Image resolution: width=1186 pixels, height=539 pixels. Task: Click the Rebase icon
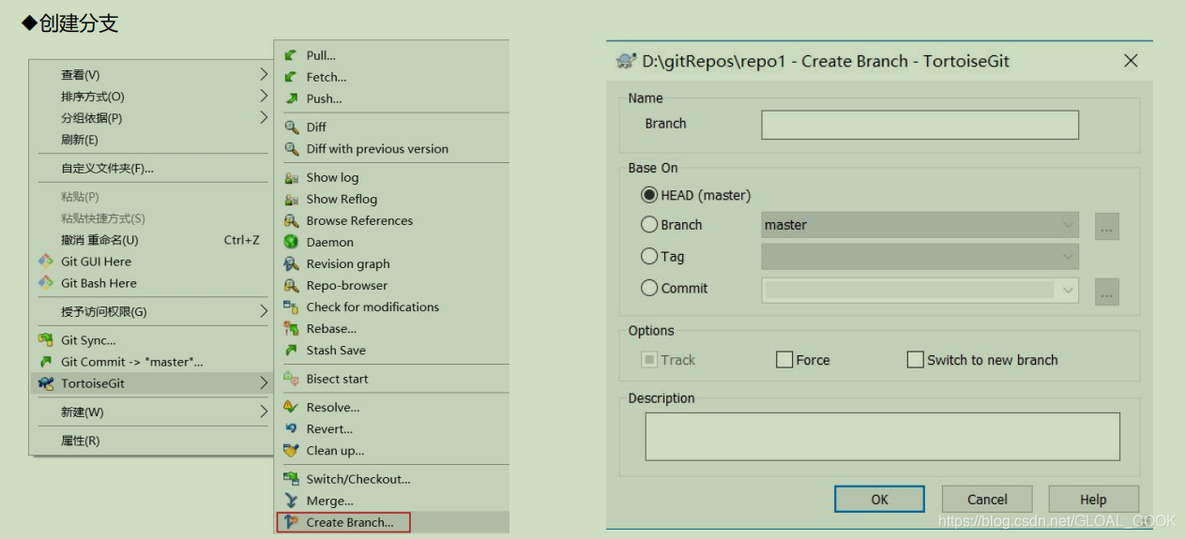pyautogui.click(x=291, y=328)
